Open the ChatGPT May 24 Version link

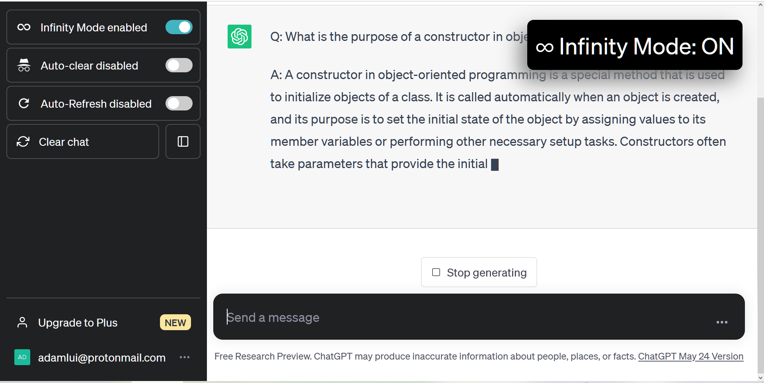point(690,356)
